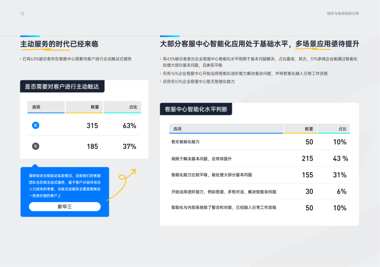The width and height of the screenshot is (380, 267).
Task: Click the 315 count value
Action: [92, 126]
